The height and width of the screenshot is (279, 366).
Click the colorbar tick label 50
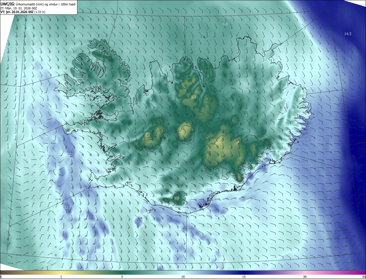coord(364,277)
